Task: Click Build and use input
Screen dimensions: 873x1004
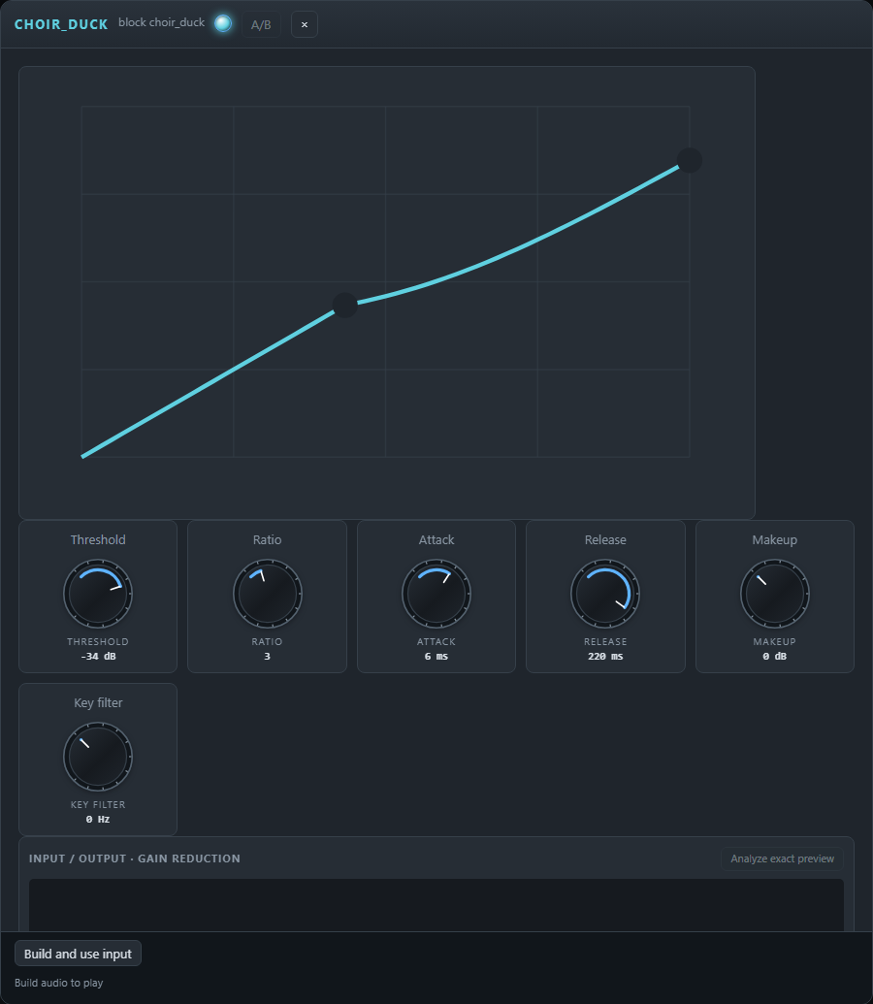Action: [79, 954]
